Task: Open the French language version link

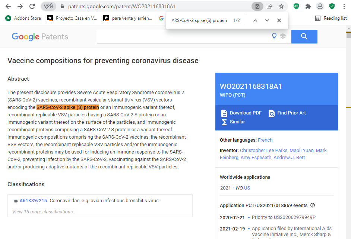Action: (265, 140)
